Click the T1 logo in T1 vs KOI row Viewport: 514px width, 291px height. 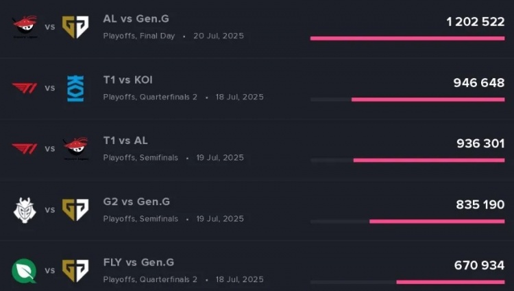click(25, 88)
